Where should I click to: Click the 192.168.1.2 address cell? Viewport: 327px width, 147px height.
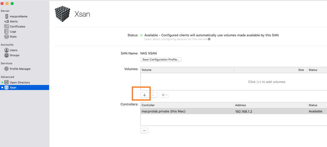(x=244, y=111)
